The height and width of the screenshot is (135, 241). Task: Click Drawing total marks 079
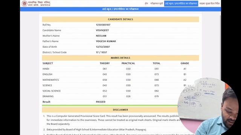tap(157, 96)
